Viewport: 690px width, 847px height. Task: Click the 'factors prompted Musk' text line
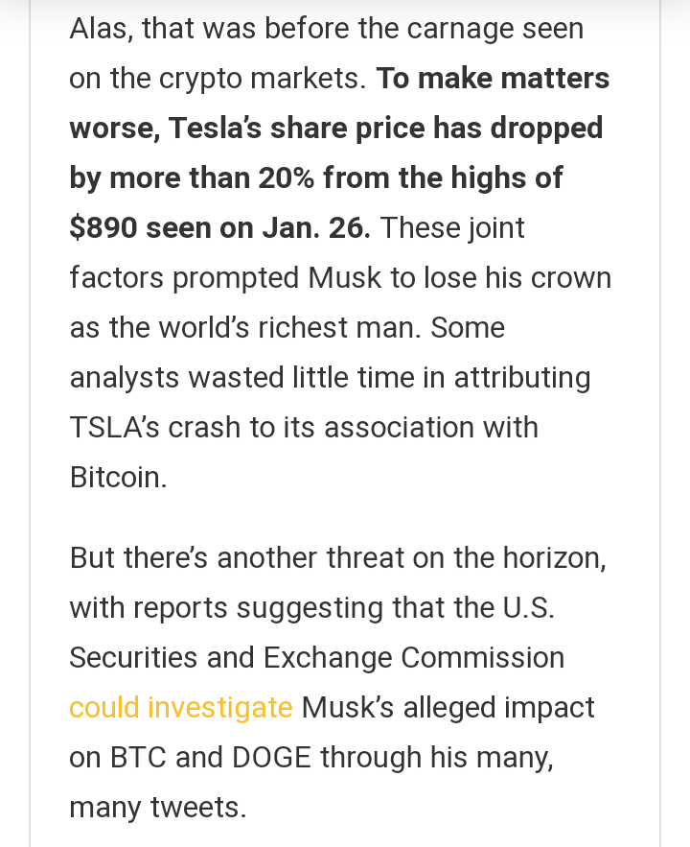(225, 278)
